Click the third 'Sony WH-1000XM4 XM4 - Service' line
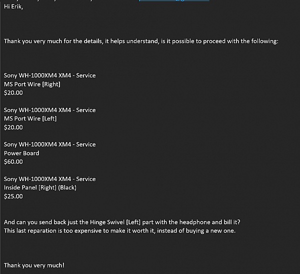Image resolution: width=300 pixels, height=274 pixels. coord(49,144)
